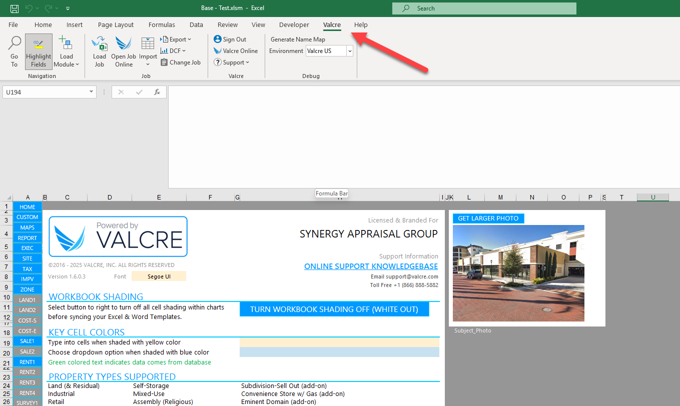Click inside the formula bar input area
The width and height of the screenshot is (680, 406).
pyautogui.click(x=424, y=137)
